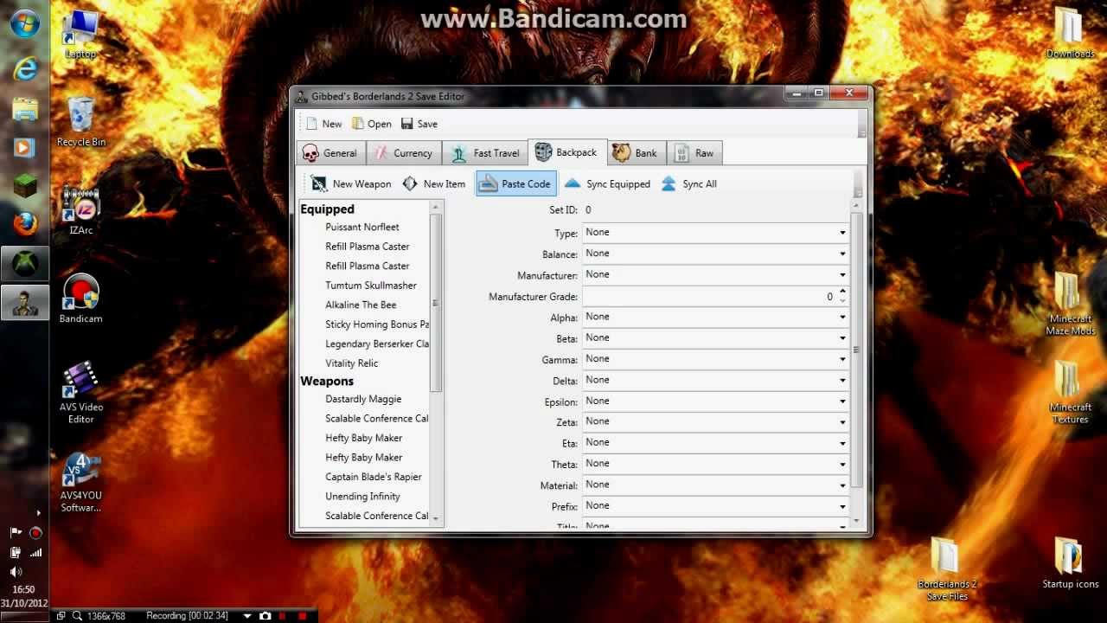Select Tumtum Skullmasher item

[x=371, y=286]
